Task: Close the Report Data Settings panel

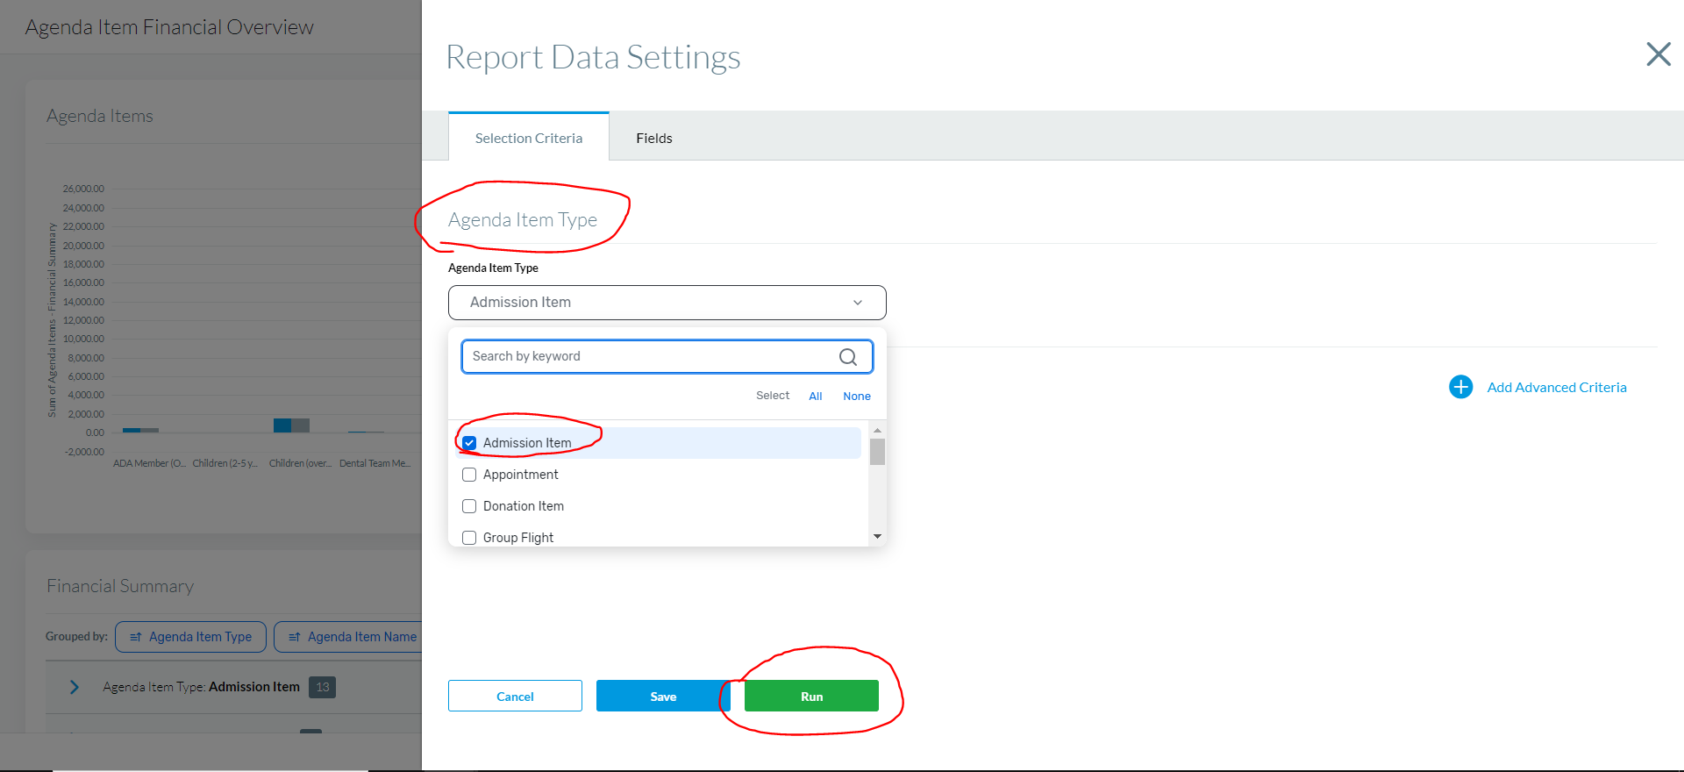Action: click(1658, 54)
